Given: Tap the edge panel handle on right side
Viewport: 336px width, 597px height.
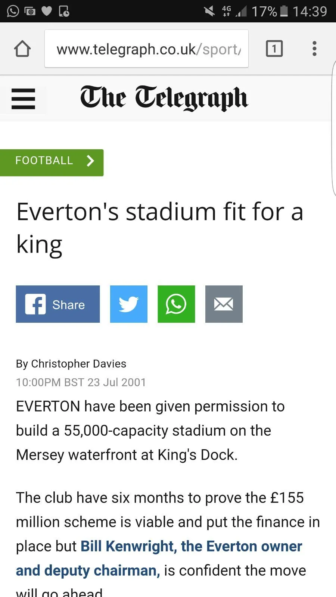Looking at the screenshot, I should [x=333, y=129].
